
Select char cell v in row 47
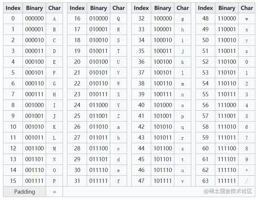[x=183, y=181]
